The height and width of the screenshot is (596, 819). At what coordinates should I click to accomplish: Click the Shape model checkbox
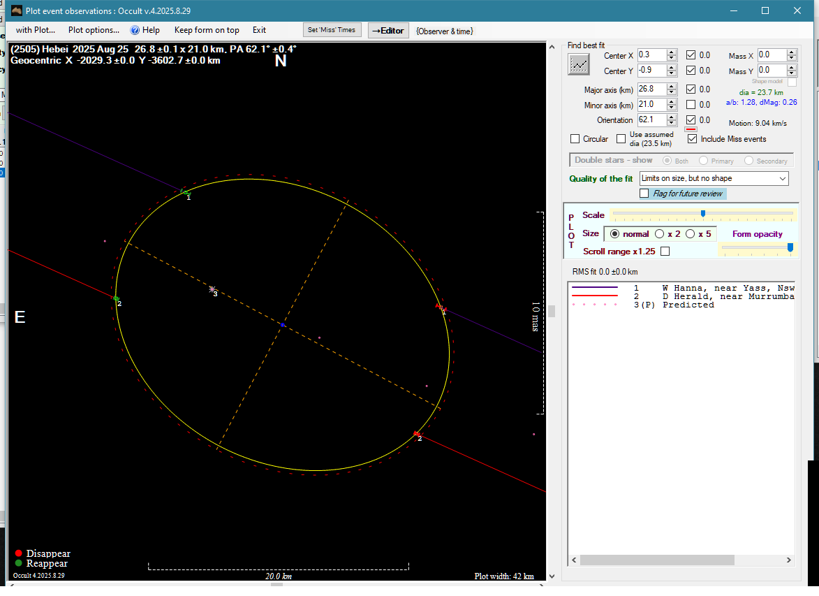pyautogui.click(x=792, y=82)
